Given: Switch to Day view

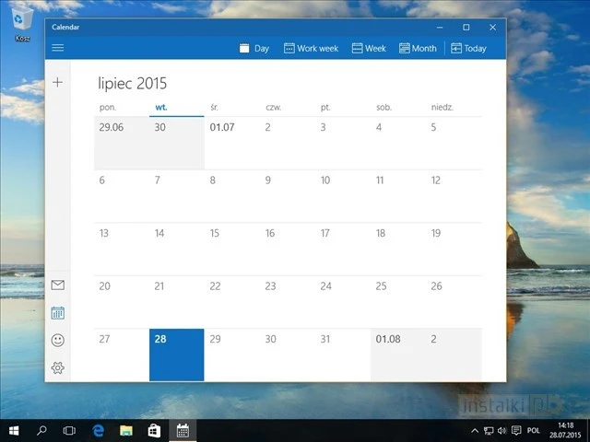Looking at the screenshot, I should 254,48.
